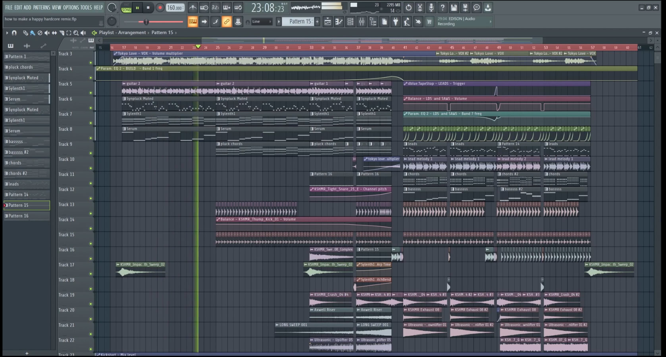The image size is (666, 357).
Task: Open the TOOLS menu
Action: [x=86, y=8]
